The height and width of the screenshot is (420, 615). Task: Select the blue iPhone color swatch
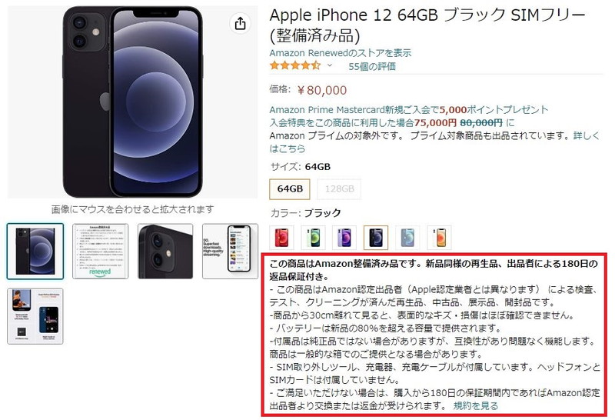click(407, 238)
